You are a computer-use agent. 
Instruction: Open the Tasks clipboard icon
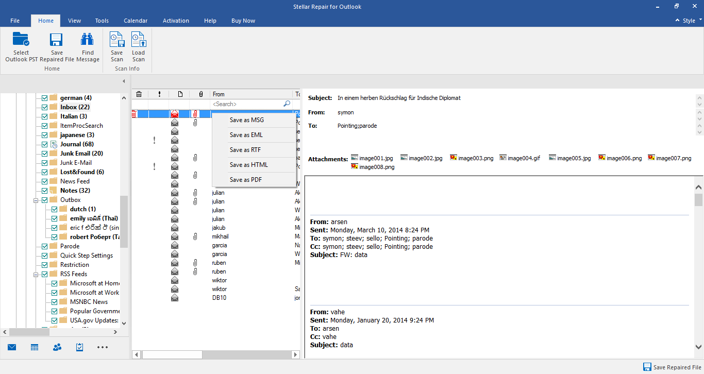[x=79, y=347]
